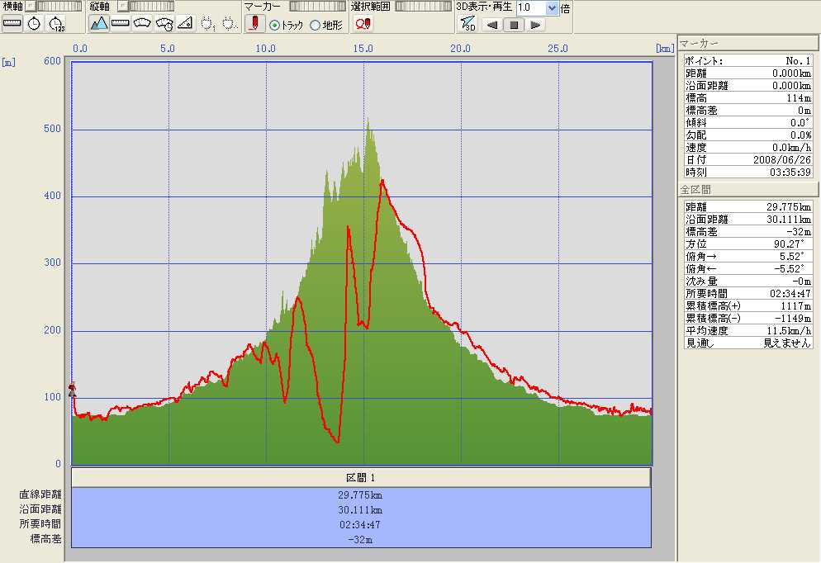Click the 5.52° value beside 俯角→
Screen dimensions: 821x563
click(791, 257)
